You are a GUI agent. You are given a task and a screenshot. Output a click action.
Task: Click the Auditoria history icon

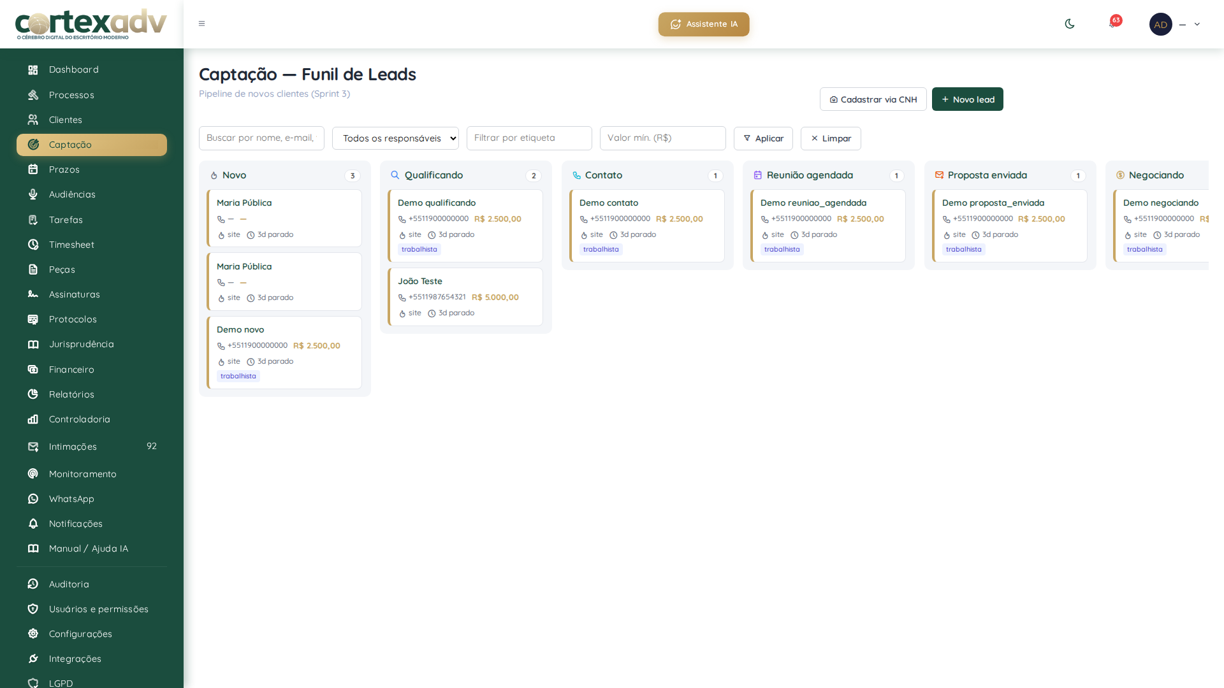pos(33,584)
